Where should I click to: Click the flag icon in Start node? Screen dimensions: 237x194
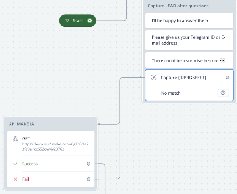tap(67, 21)
